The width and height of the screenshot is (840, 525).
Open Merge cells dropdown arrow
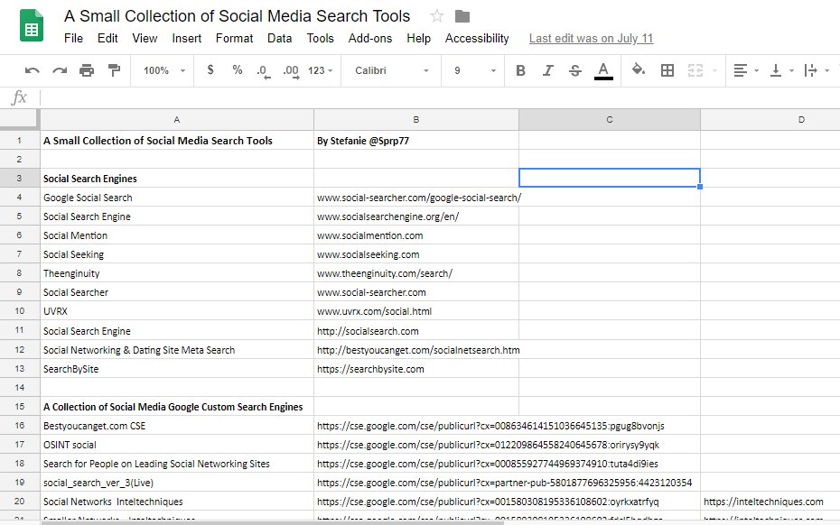point(714,70)
